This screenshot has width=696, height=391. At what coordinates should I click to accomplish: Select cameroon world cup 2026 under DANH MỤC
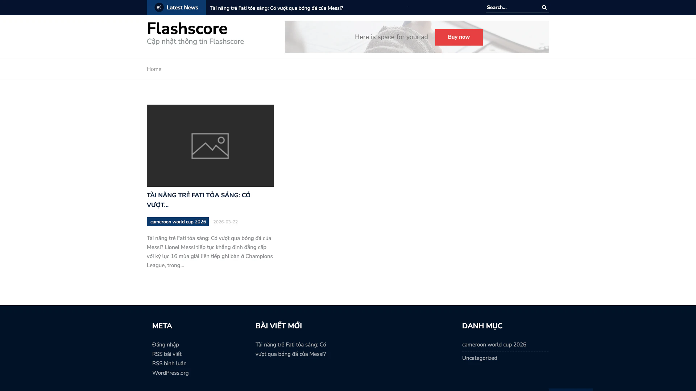tap(494, 345)
